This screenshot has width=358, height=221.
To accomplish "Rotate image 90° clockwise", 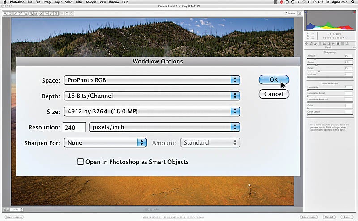I will tap(72, 13).
